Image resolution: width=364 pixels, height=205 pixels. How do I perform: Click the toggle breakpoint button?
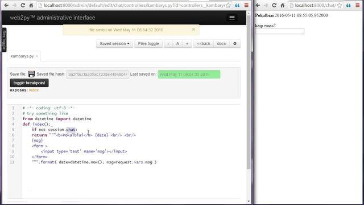[x=29, y=83]
